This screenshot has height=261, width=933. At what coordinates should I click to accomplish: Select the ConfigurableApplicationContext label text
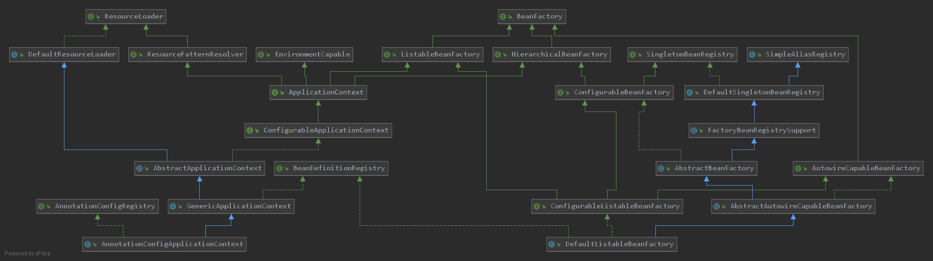point(326,130)
